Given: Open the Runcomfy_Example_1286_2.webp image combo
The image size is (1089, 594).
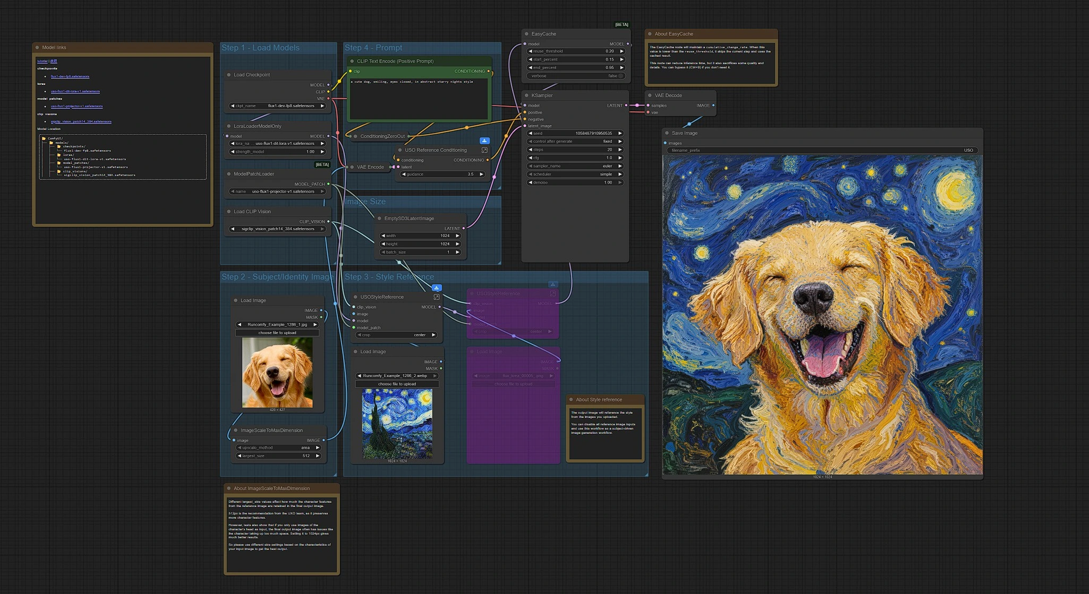Looking at the screenshot, I should [397, 376].
